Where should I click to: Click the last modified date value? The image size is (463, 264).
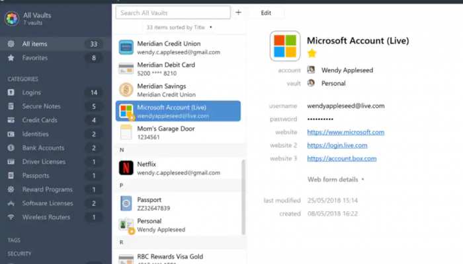(x=333, y=201)
